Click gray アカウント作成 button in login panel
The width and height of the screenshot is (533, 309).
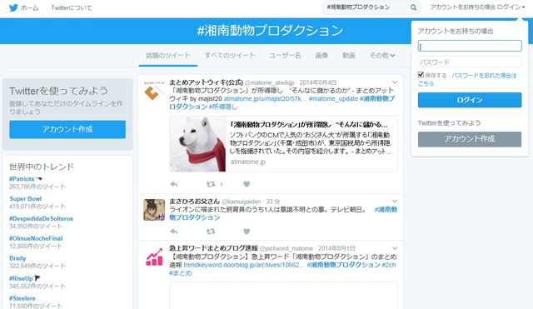click(x=470, y=139)
